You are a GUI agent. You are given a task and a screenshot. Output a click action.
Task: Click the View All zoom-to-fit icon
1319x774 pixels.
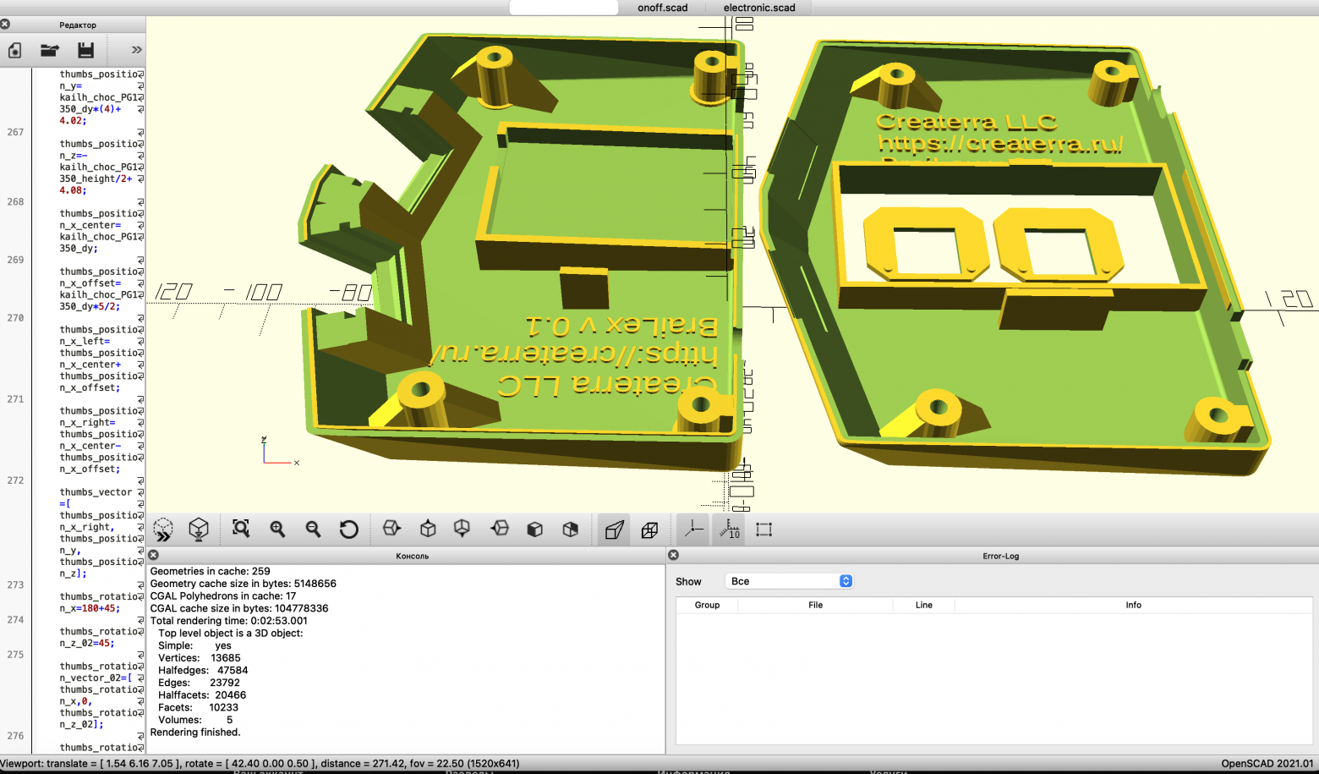point(241,529)
